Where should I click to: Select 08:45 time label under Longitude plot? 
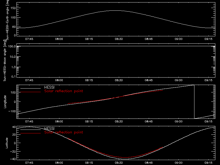[149, 121]
